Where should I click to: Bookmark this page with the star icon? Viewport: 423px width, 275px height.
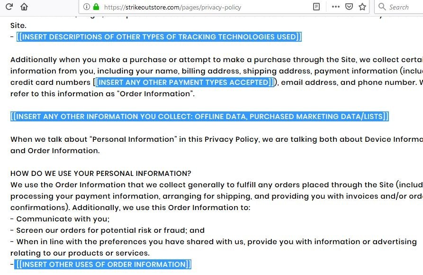pyautogui.click(x=363, y=7)
